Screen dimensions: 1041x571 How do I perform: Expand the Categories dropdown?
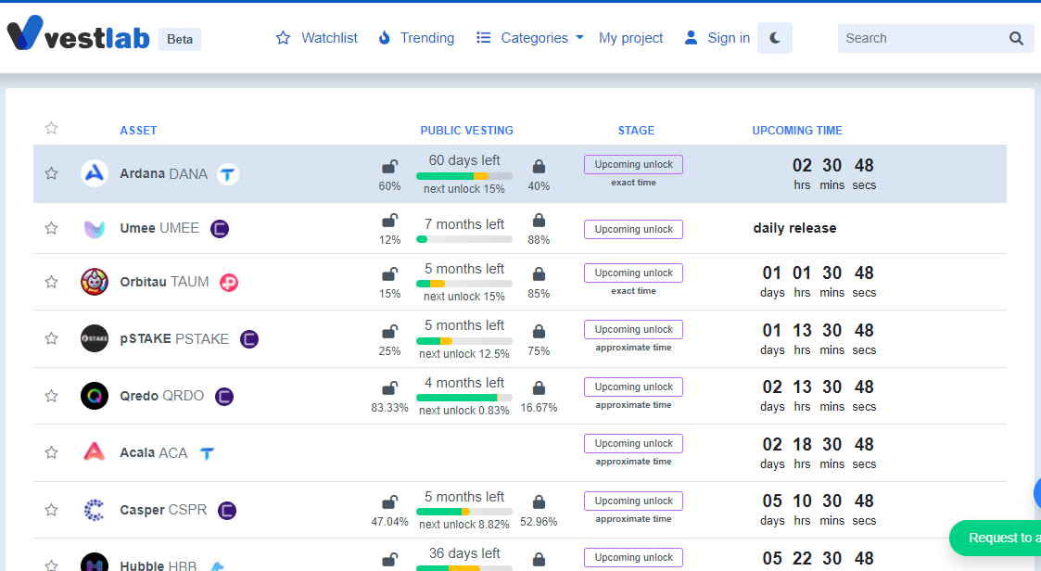tap(530, 38)
